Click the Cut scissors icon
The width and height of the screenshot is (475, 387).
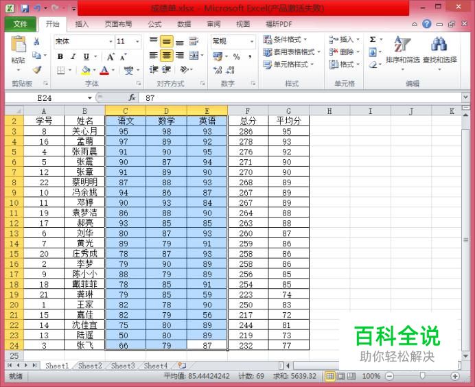tap(36, 41)
